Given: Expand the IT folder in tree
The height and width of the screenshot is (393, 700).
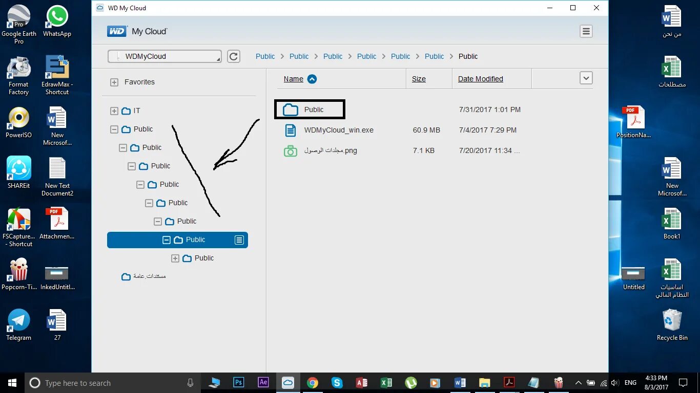Looking at the screenshot, I should pos(114,111).
